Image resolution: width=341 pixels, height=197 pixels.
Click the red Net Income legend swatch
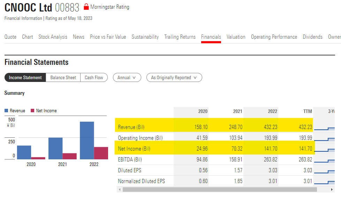[32, 111]
